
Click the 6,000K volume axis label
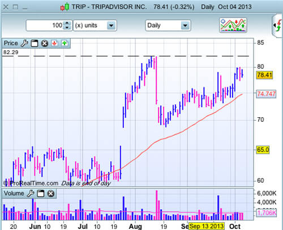pyautogui.click(x=267, y=193)
